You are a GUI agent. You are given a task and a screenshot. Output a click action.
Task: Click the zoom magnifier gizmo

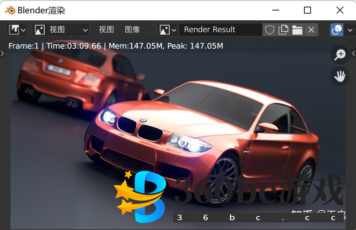[x=340, y=55]
